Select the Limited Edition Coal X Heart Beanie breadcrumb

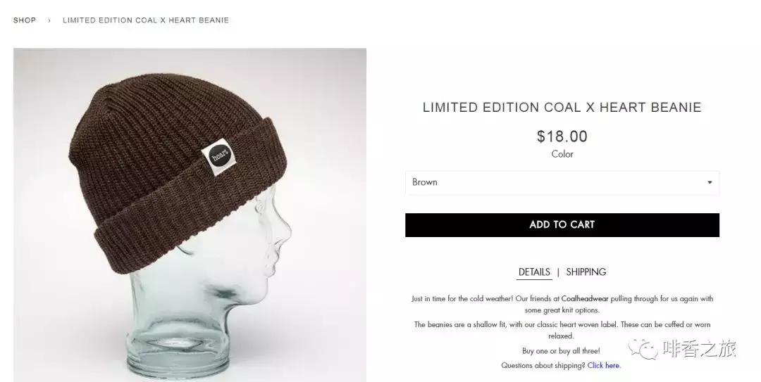pos(145,20)
